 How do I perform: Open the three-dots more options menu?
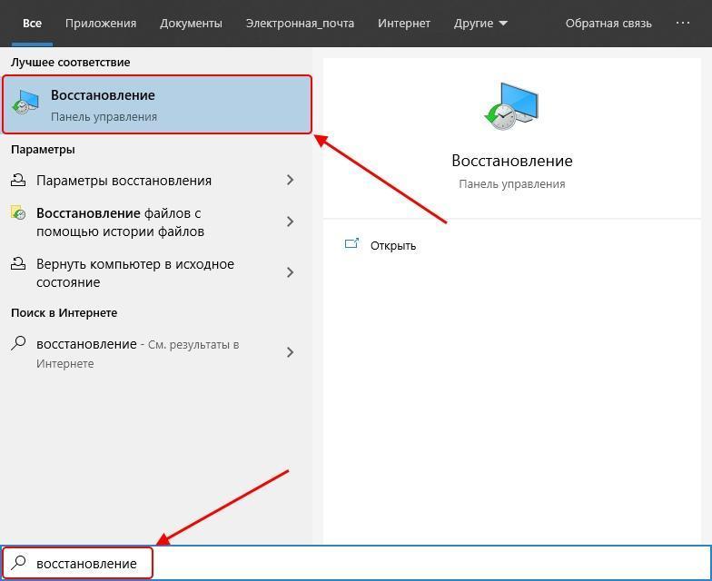pos(683,23)
